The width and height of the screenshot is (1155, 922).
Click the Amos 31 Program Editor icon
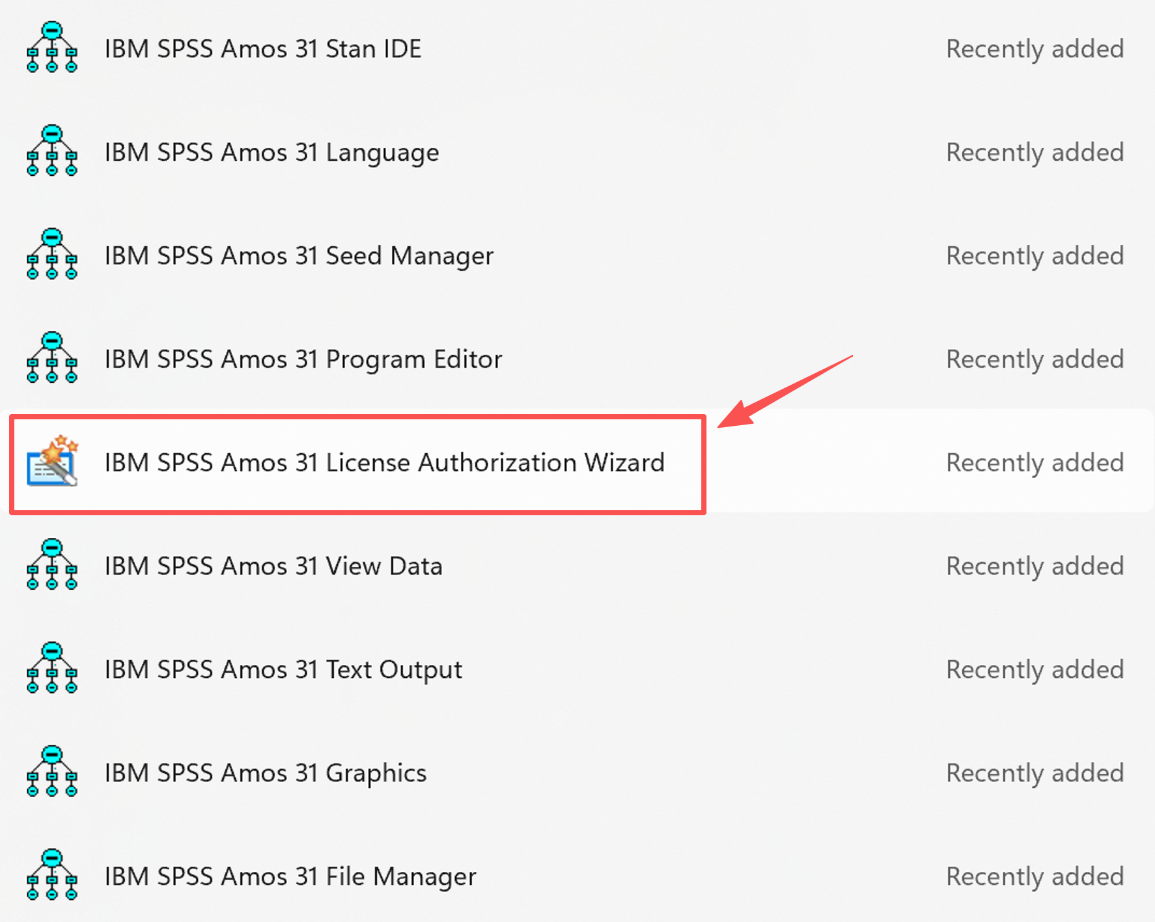52,357
